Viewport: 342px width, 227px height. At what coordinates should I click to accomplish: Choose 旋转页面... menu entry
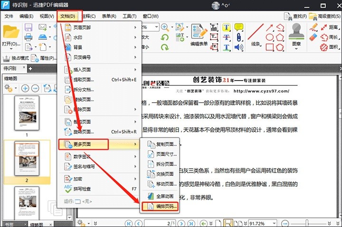(x=100, y=132)
